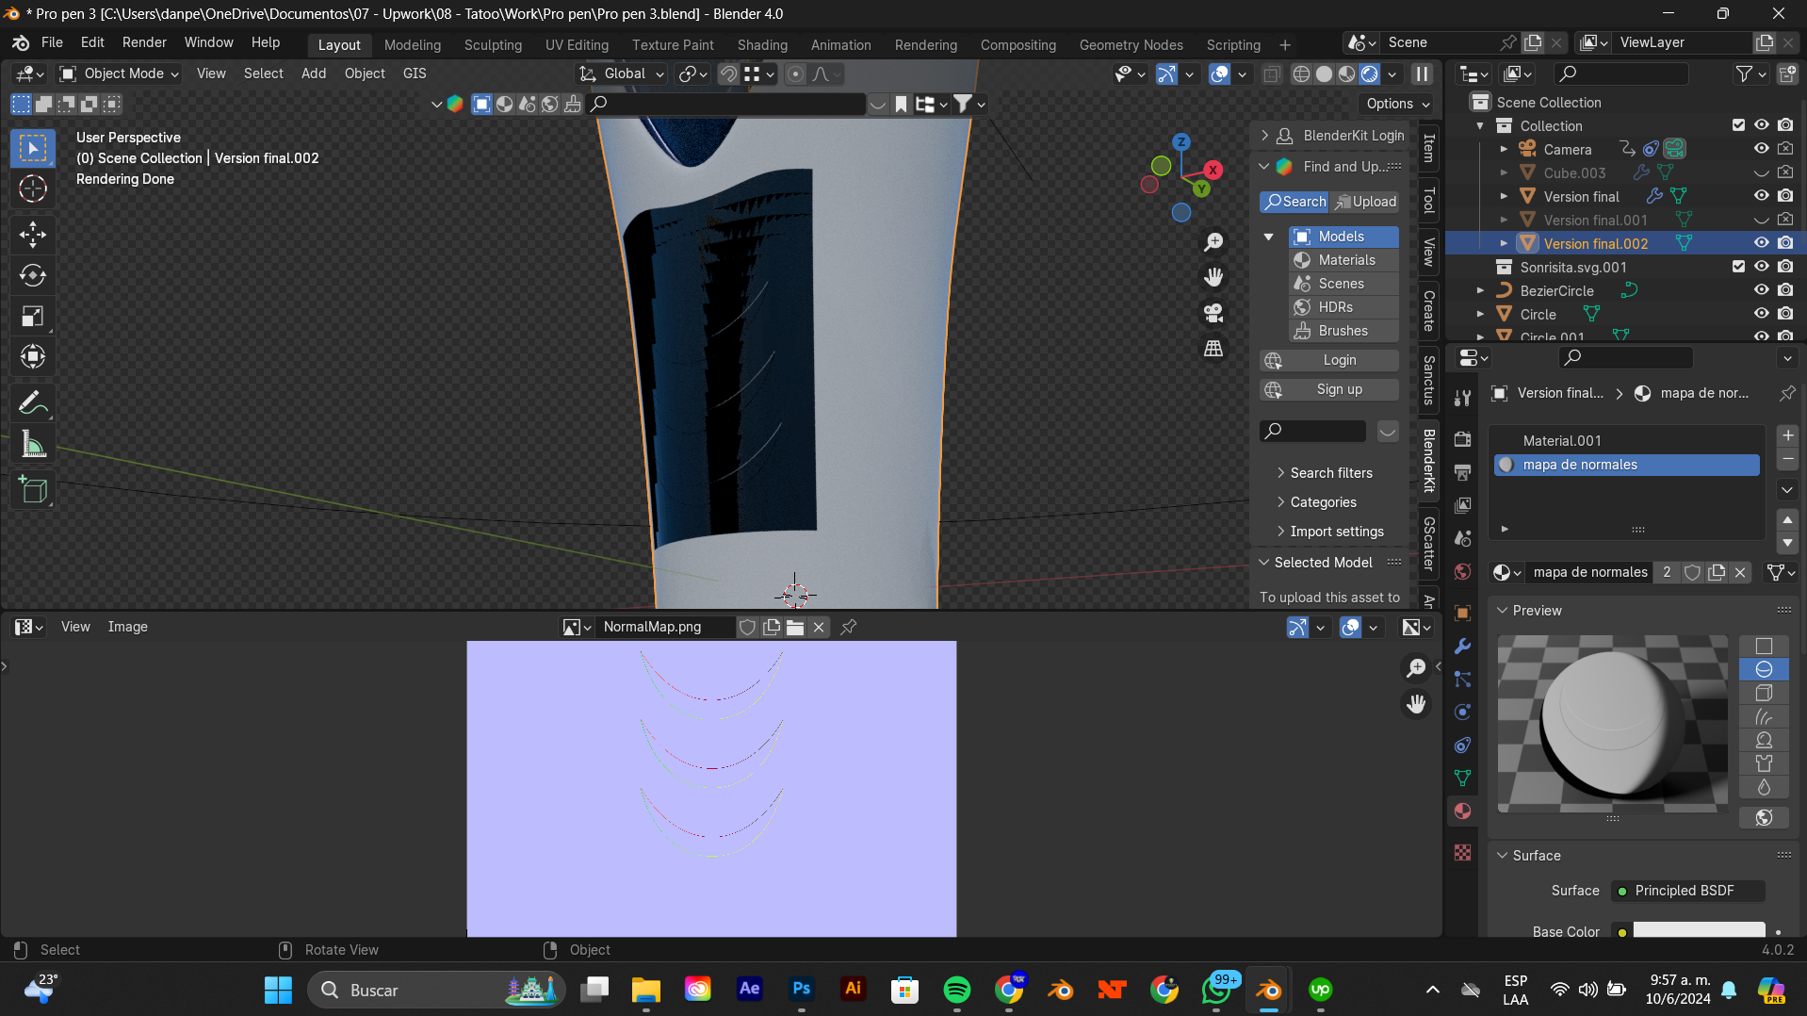Select the Cursor tool in viewport toolbar
This screenshot has height=1016, width=1807.
click(33, 189)
